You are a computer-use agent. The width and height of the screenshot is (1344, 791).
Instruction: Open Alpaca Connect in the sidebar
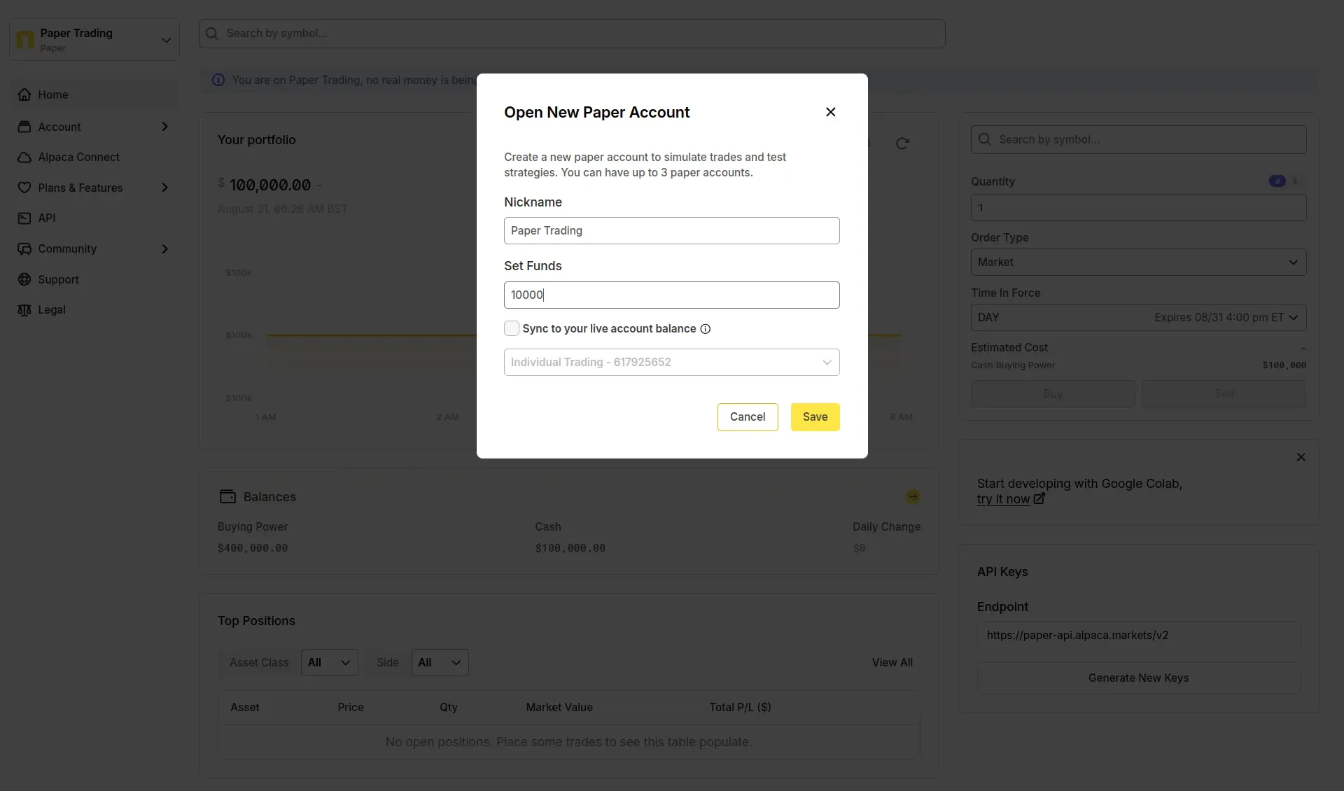pos(94,157)
